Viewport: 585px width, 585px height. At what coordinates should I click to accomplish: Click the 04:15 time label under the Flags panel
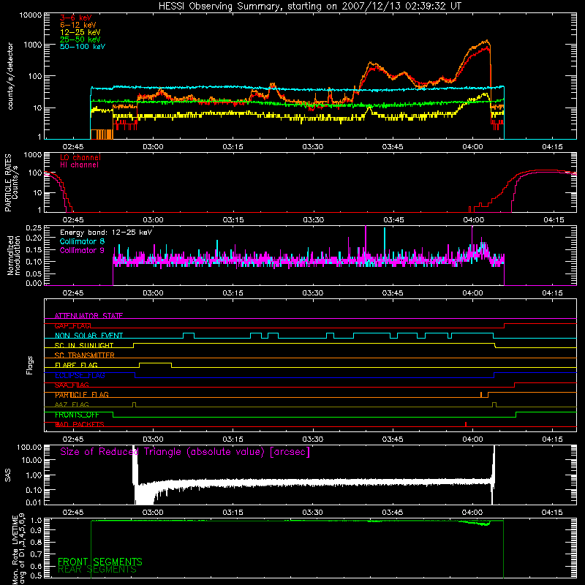pos(552,439)
